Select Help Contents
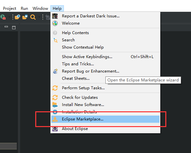Viewport: 191px width, 153px height. point(105,33)
